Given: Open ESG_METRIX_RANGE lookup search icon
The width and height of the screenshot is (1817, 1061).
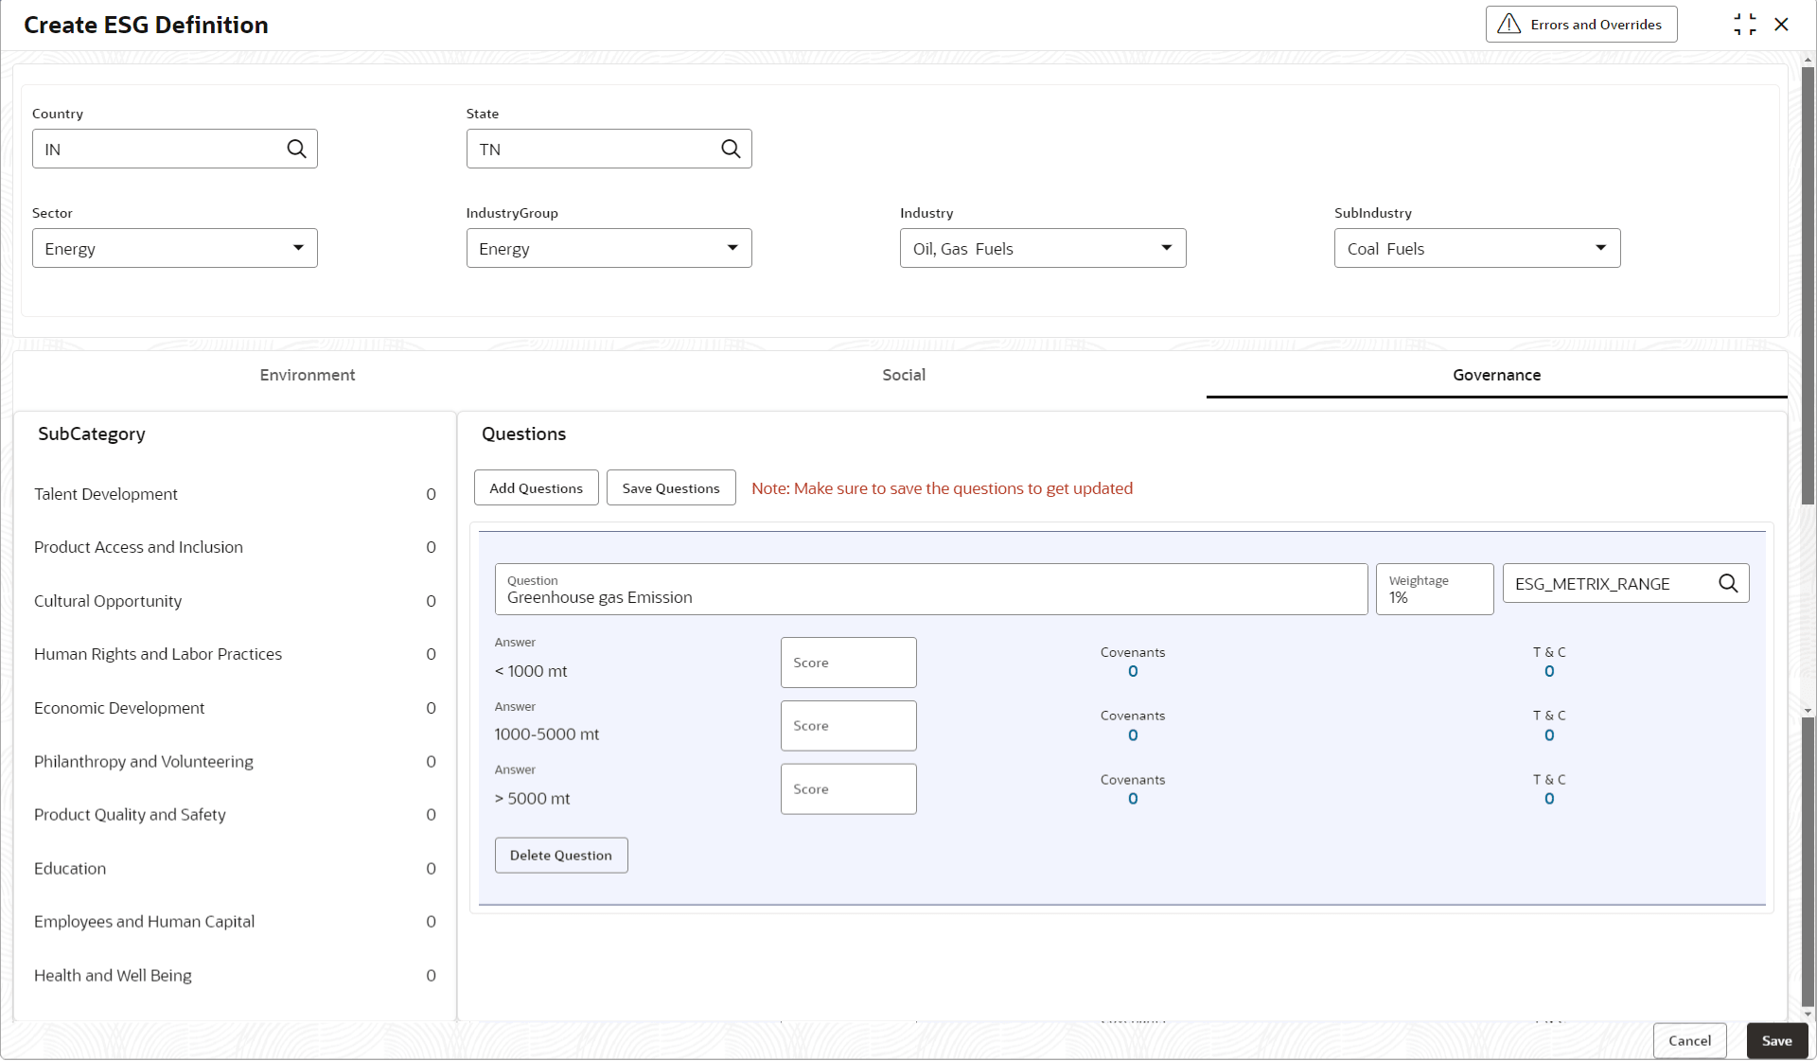Looking at the screenshot, I should pyautogui.click(x=1728, y=584).
